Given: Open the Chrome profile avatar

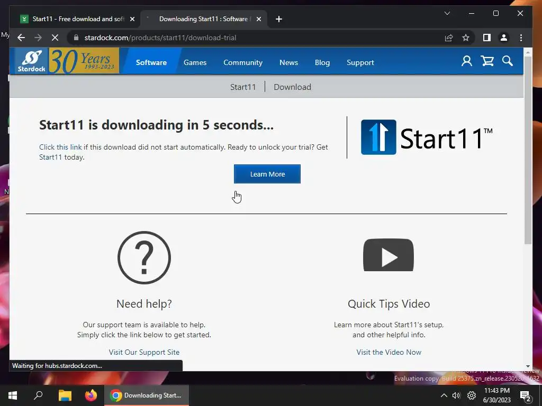Looking at the screenshot, I should pos(504,38).
